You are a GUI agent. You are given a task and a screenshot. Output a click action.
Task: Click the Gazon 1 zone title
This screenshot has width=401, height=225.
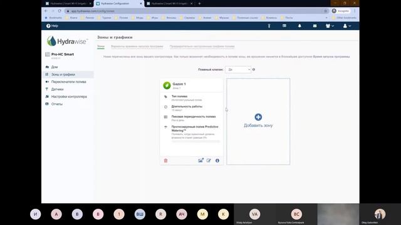pos(179,84)
